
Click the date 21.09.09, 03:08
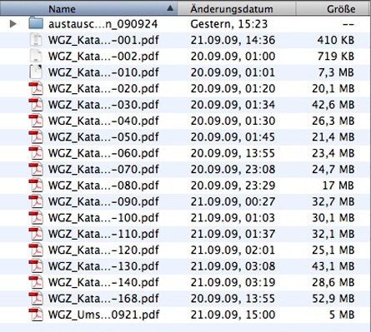(233, 266)
